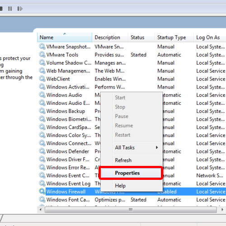The image size is (226, 226).
Task: Click 'The Web M...' description cell
Action: [x=109, y=71]
